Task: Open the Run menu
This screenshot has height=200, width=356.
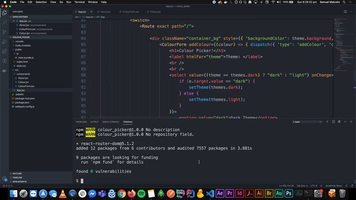Action: 68,2
